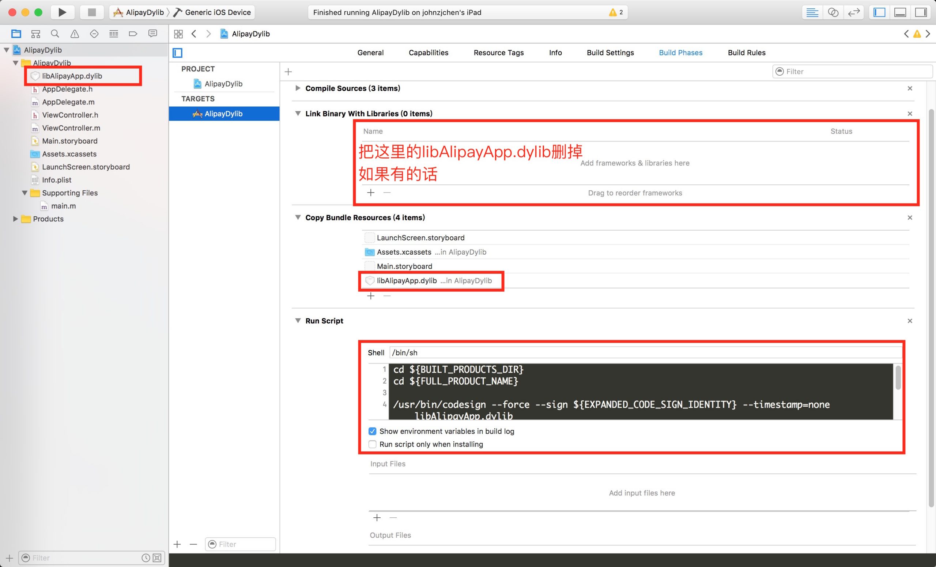Remove selected target with minus button
The height and width of the screenshot is (567, 936).
click(x=193, y=545)
